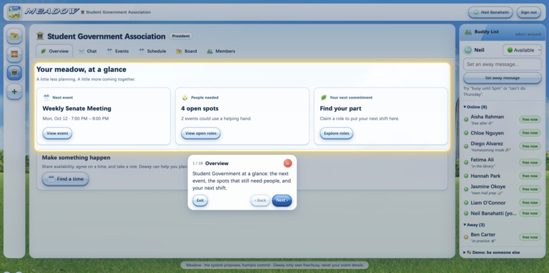Click Student Government Association in top breadcrumb
The height and width of the screenshot is (273, 549).
tap(119, 12)
